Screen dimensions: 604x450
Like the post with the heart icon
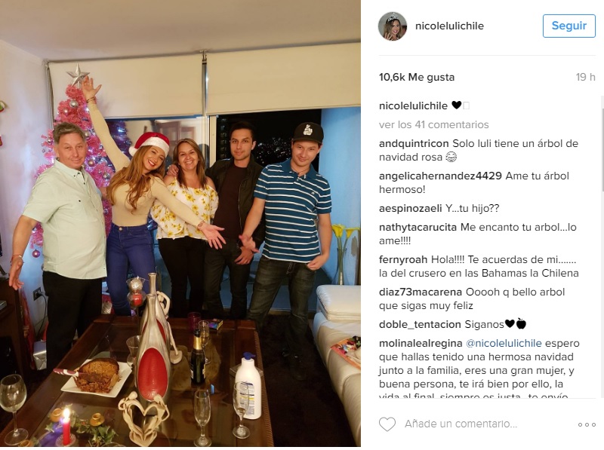click(387, 424)
